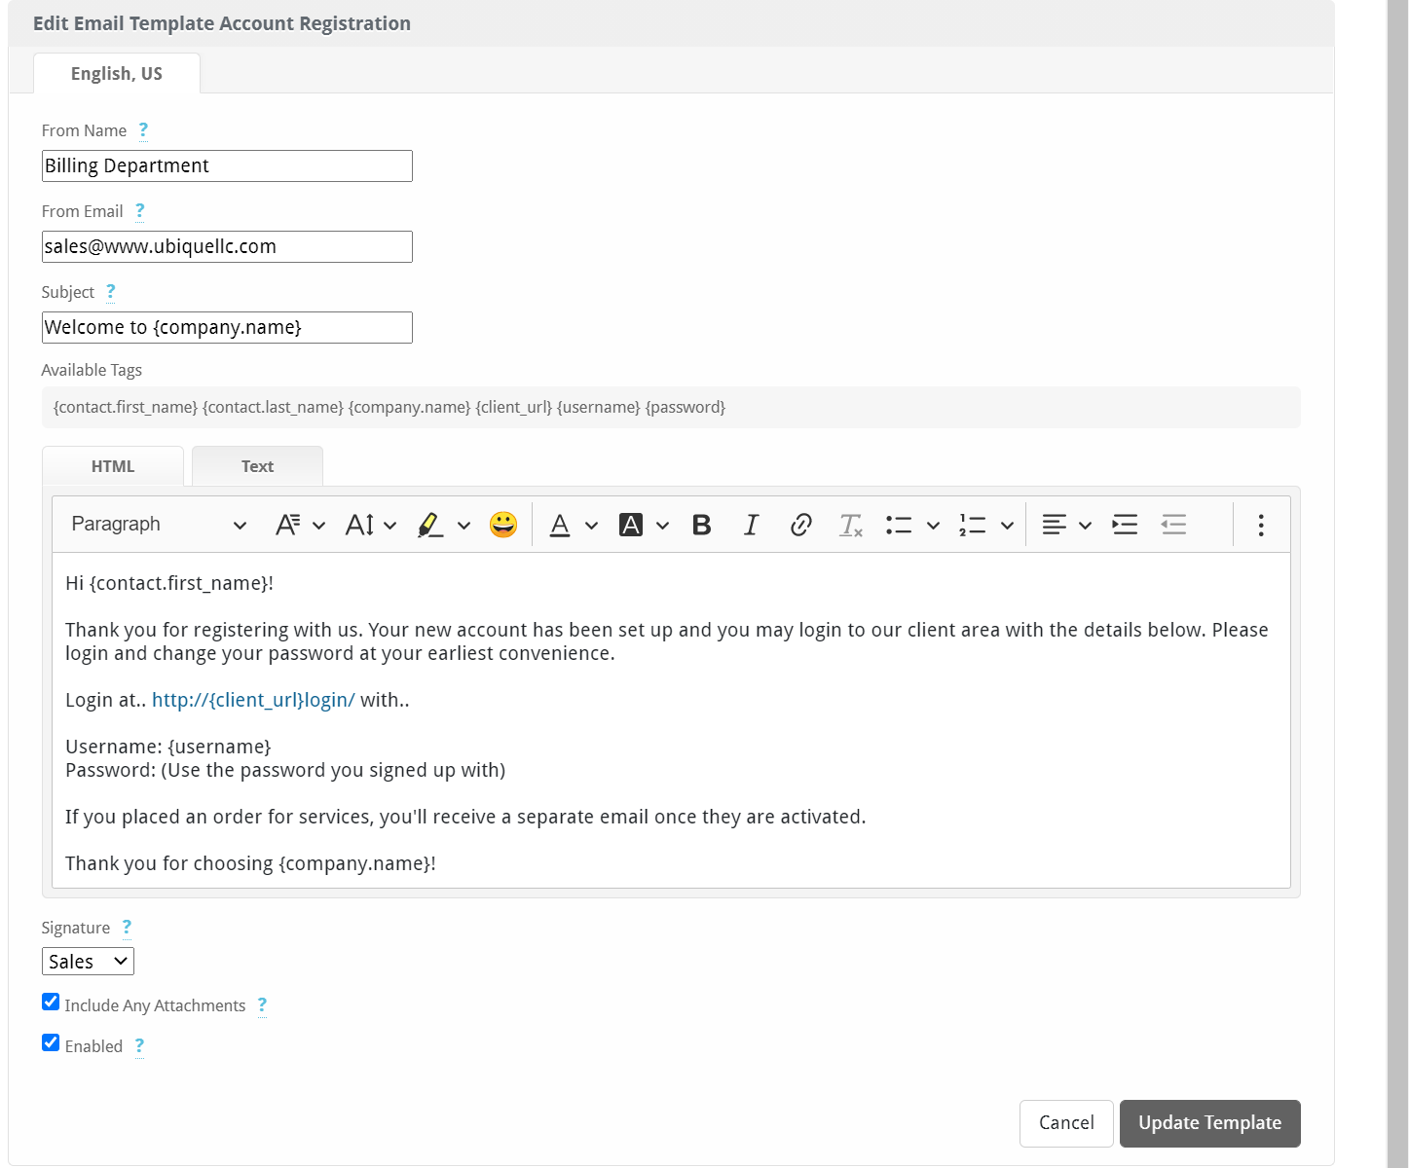Viewport: 1409px width, 1168px height.
Task: Click the decrease indent icon
Action: [1173, 526]
